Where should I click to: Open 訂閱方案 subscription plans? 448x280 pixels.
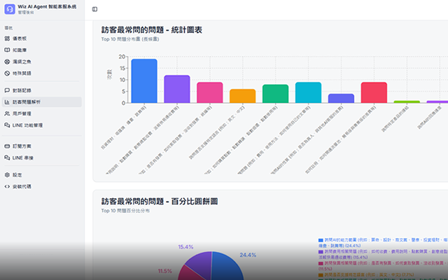pos(21,146)
